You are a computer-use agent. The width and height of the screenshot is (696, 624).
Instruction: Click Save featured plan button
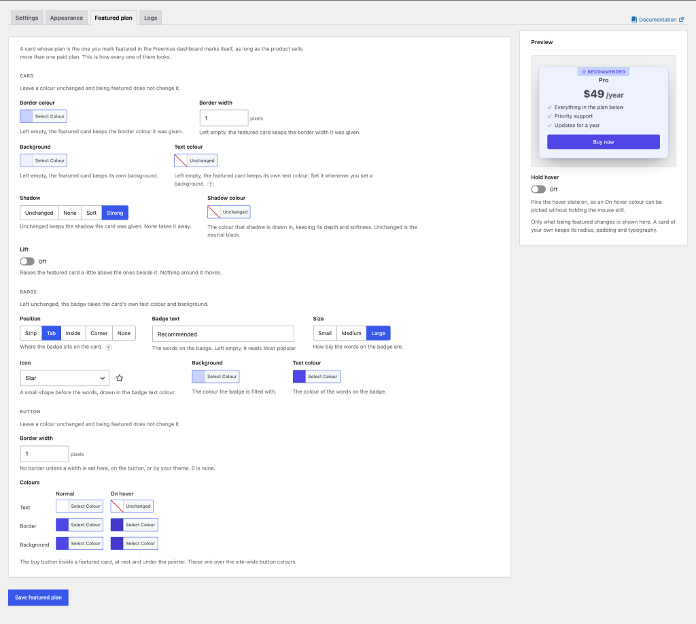point(38,597)
